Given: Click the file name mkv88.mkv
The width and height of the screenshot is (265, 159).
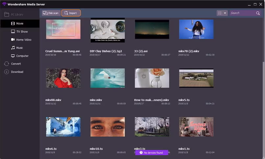Looking at the screenshot, I should pyautogui.click(x=53, y=100).
